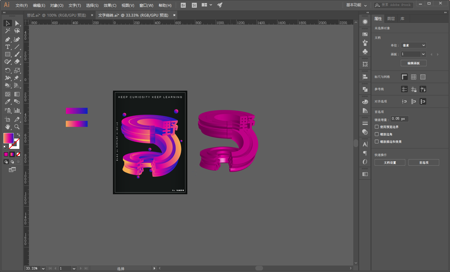Choose the Line Segment tool
This screenshot has width=450, height=272.
17,47
